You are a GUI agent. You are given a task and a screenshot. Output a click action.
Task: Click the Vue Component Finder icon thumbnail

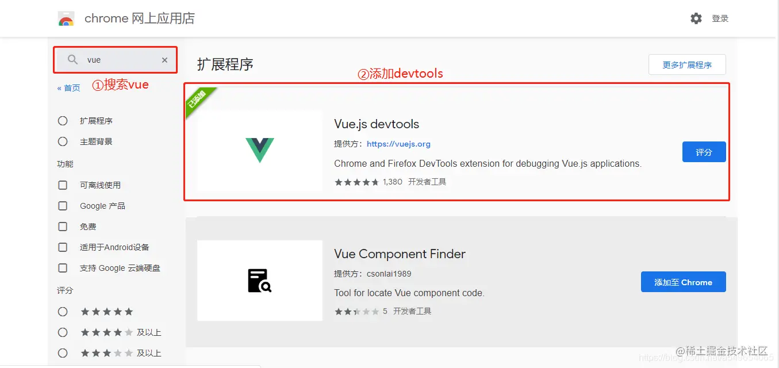(260, 280)
